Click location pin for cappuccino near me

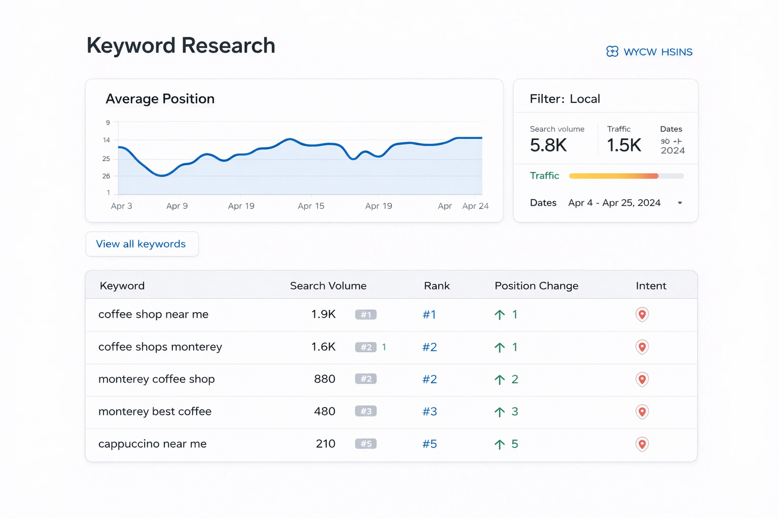pyautogui.click(x=642, y=444)
